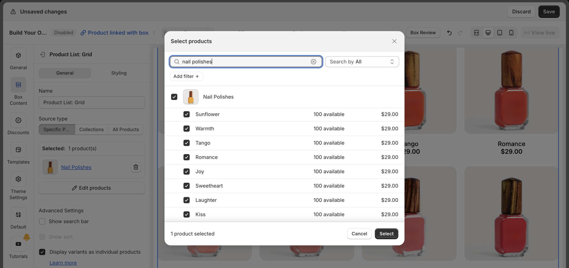569x268 pixels.
Task: Uncheck the Sunflower product
Action: [x=186, y=114]
